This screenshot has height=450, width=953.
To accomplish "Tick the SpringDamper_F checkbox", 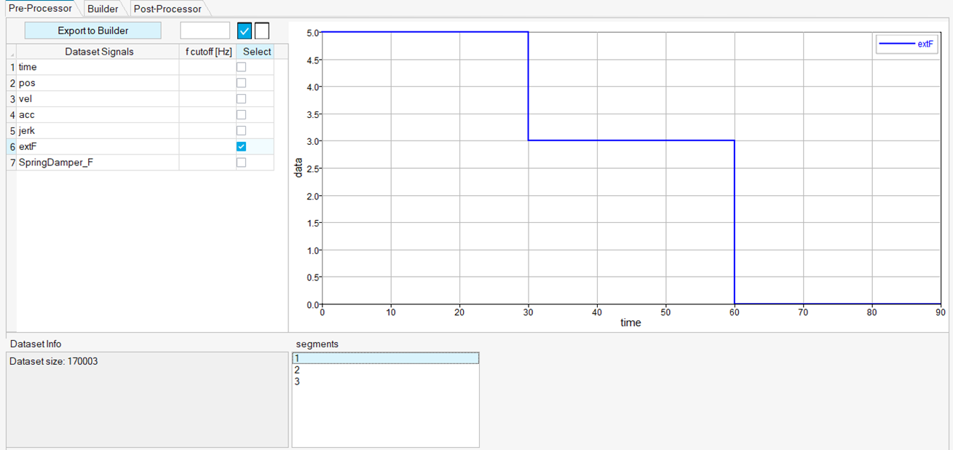I will click(x=241, y=162).
